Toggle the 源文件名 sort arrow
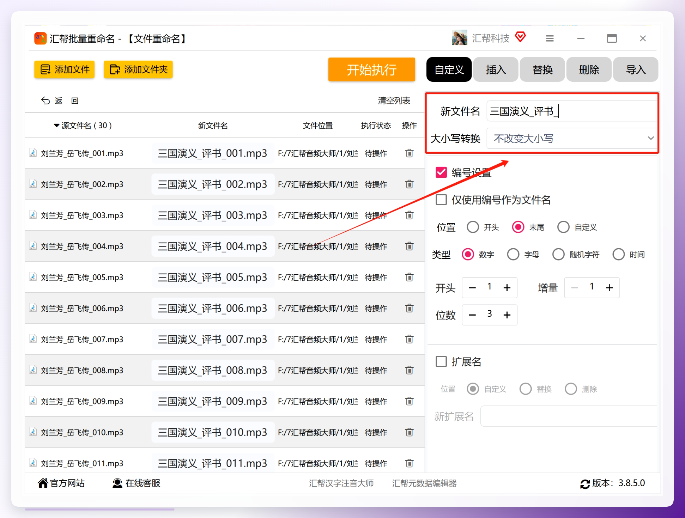 coord(56,126)
